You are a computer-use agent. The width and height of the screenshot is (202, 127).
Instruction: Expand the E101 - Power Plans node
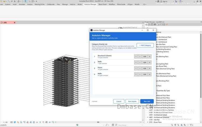click(148, 122)
